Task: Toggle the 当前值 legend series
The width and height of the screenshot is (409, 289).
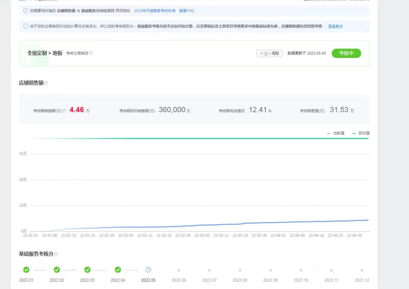Action: (336, 133)
